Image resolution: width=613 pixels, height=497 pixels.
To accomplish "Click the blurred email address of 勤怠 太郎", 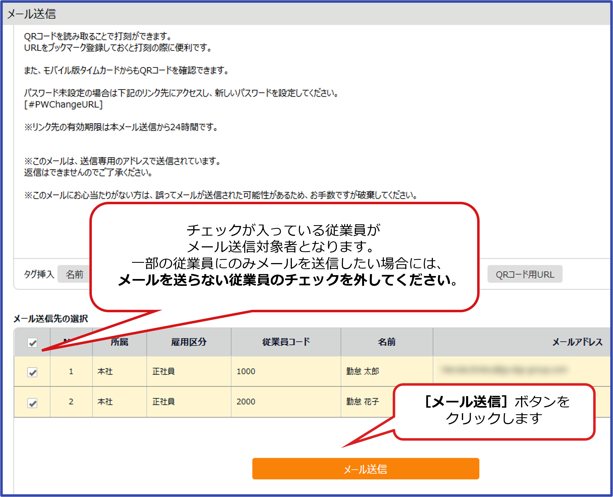I will coord(504,370).
